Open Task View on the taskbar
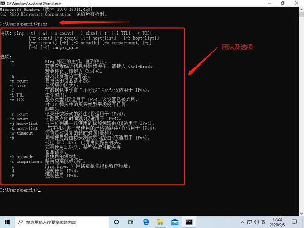This screenshot has width=304, height=228. coord(131,222)
